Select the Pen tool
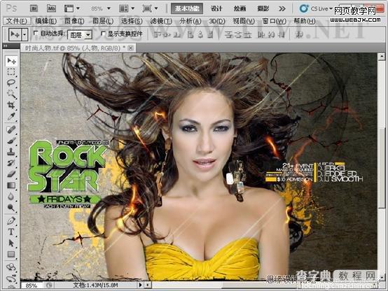This screenshot has height=291, width=388. click(x=11, y=220)
